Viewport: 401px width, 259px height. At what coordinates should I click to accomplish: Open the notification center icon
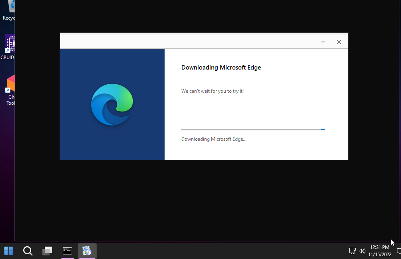coord(399,251)
